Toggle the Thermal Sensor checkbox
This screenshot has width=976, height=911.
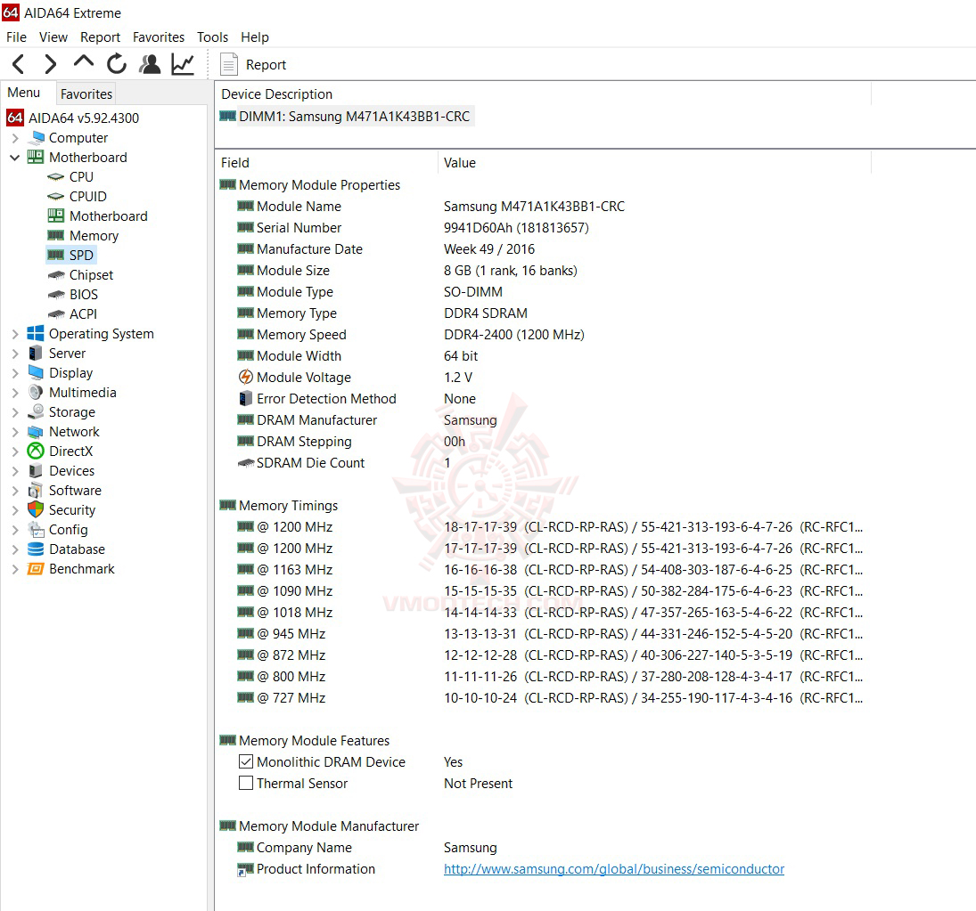pos(246,783)
